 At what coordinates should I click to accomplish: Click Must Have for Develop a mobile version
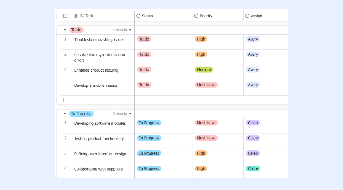coord(206,85)
